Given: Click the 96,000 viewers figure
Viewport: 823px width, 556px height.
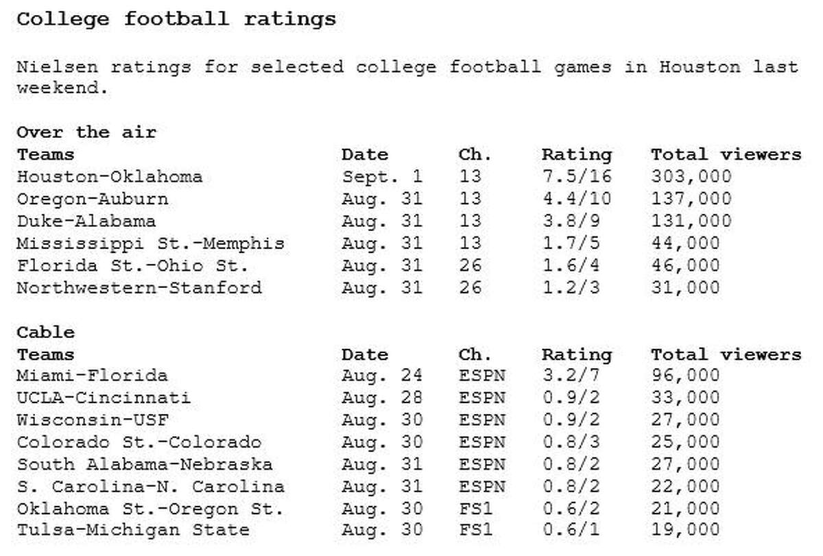Looking at the screenshot, I should point(686,376).
